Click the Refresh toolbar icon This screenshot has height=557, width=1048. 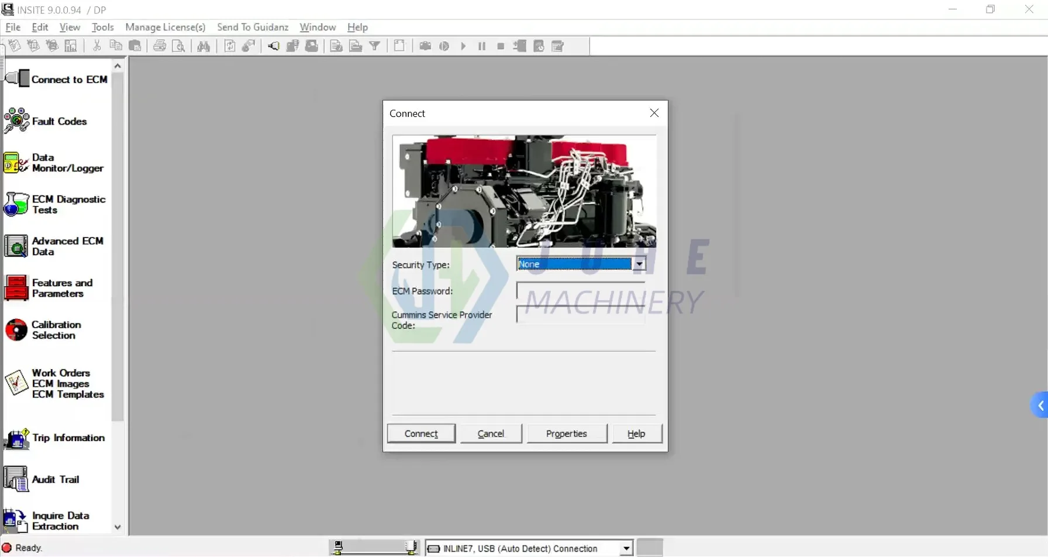(230, 46)
